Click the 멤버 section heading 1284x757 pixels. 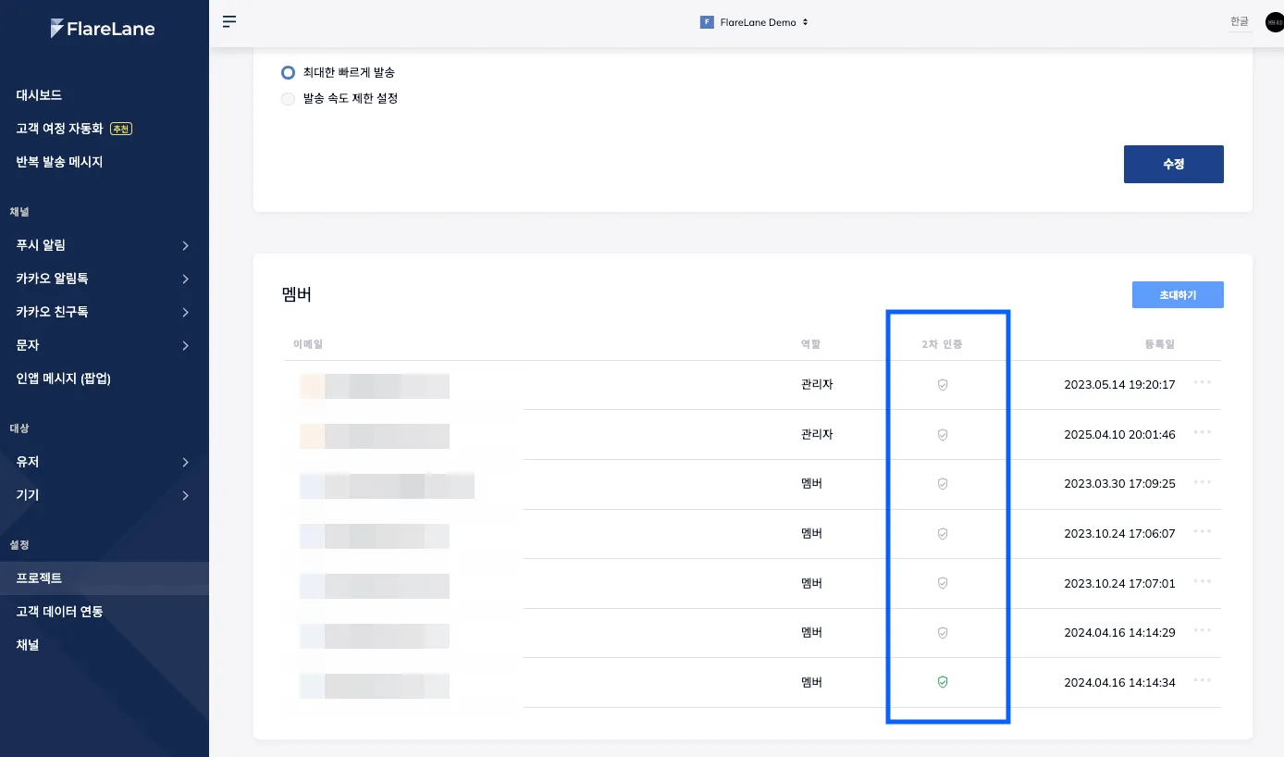point(296,296)
